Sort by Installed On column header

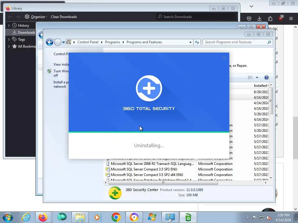[260, 86]
